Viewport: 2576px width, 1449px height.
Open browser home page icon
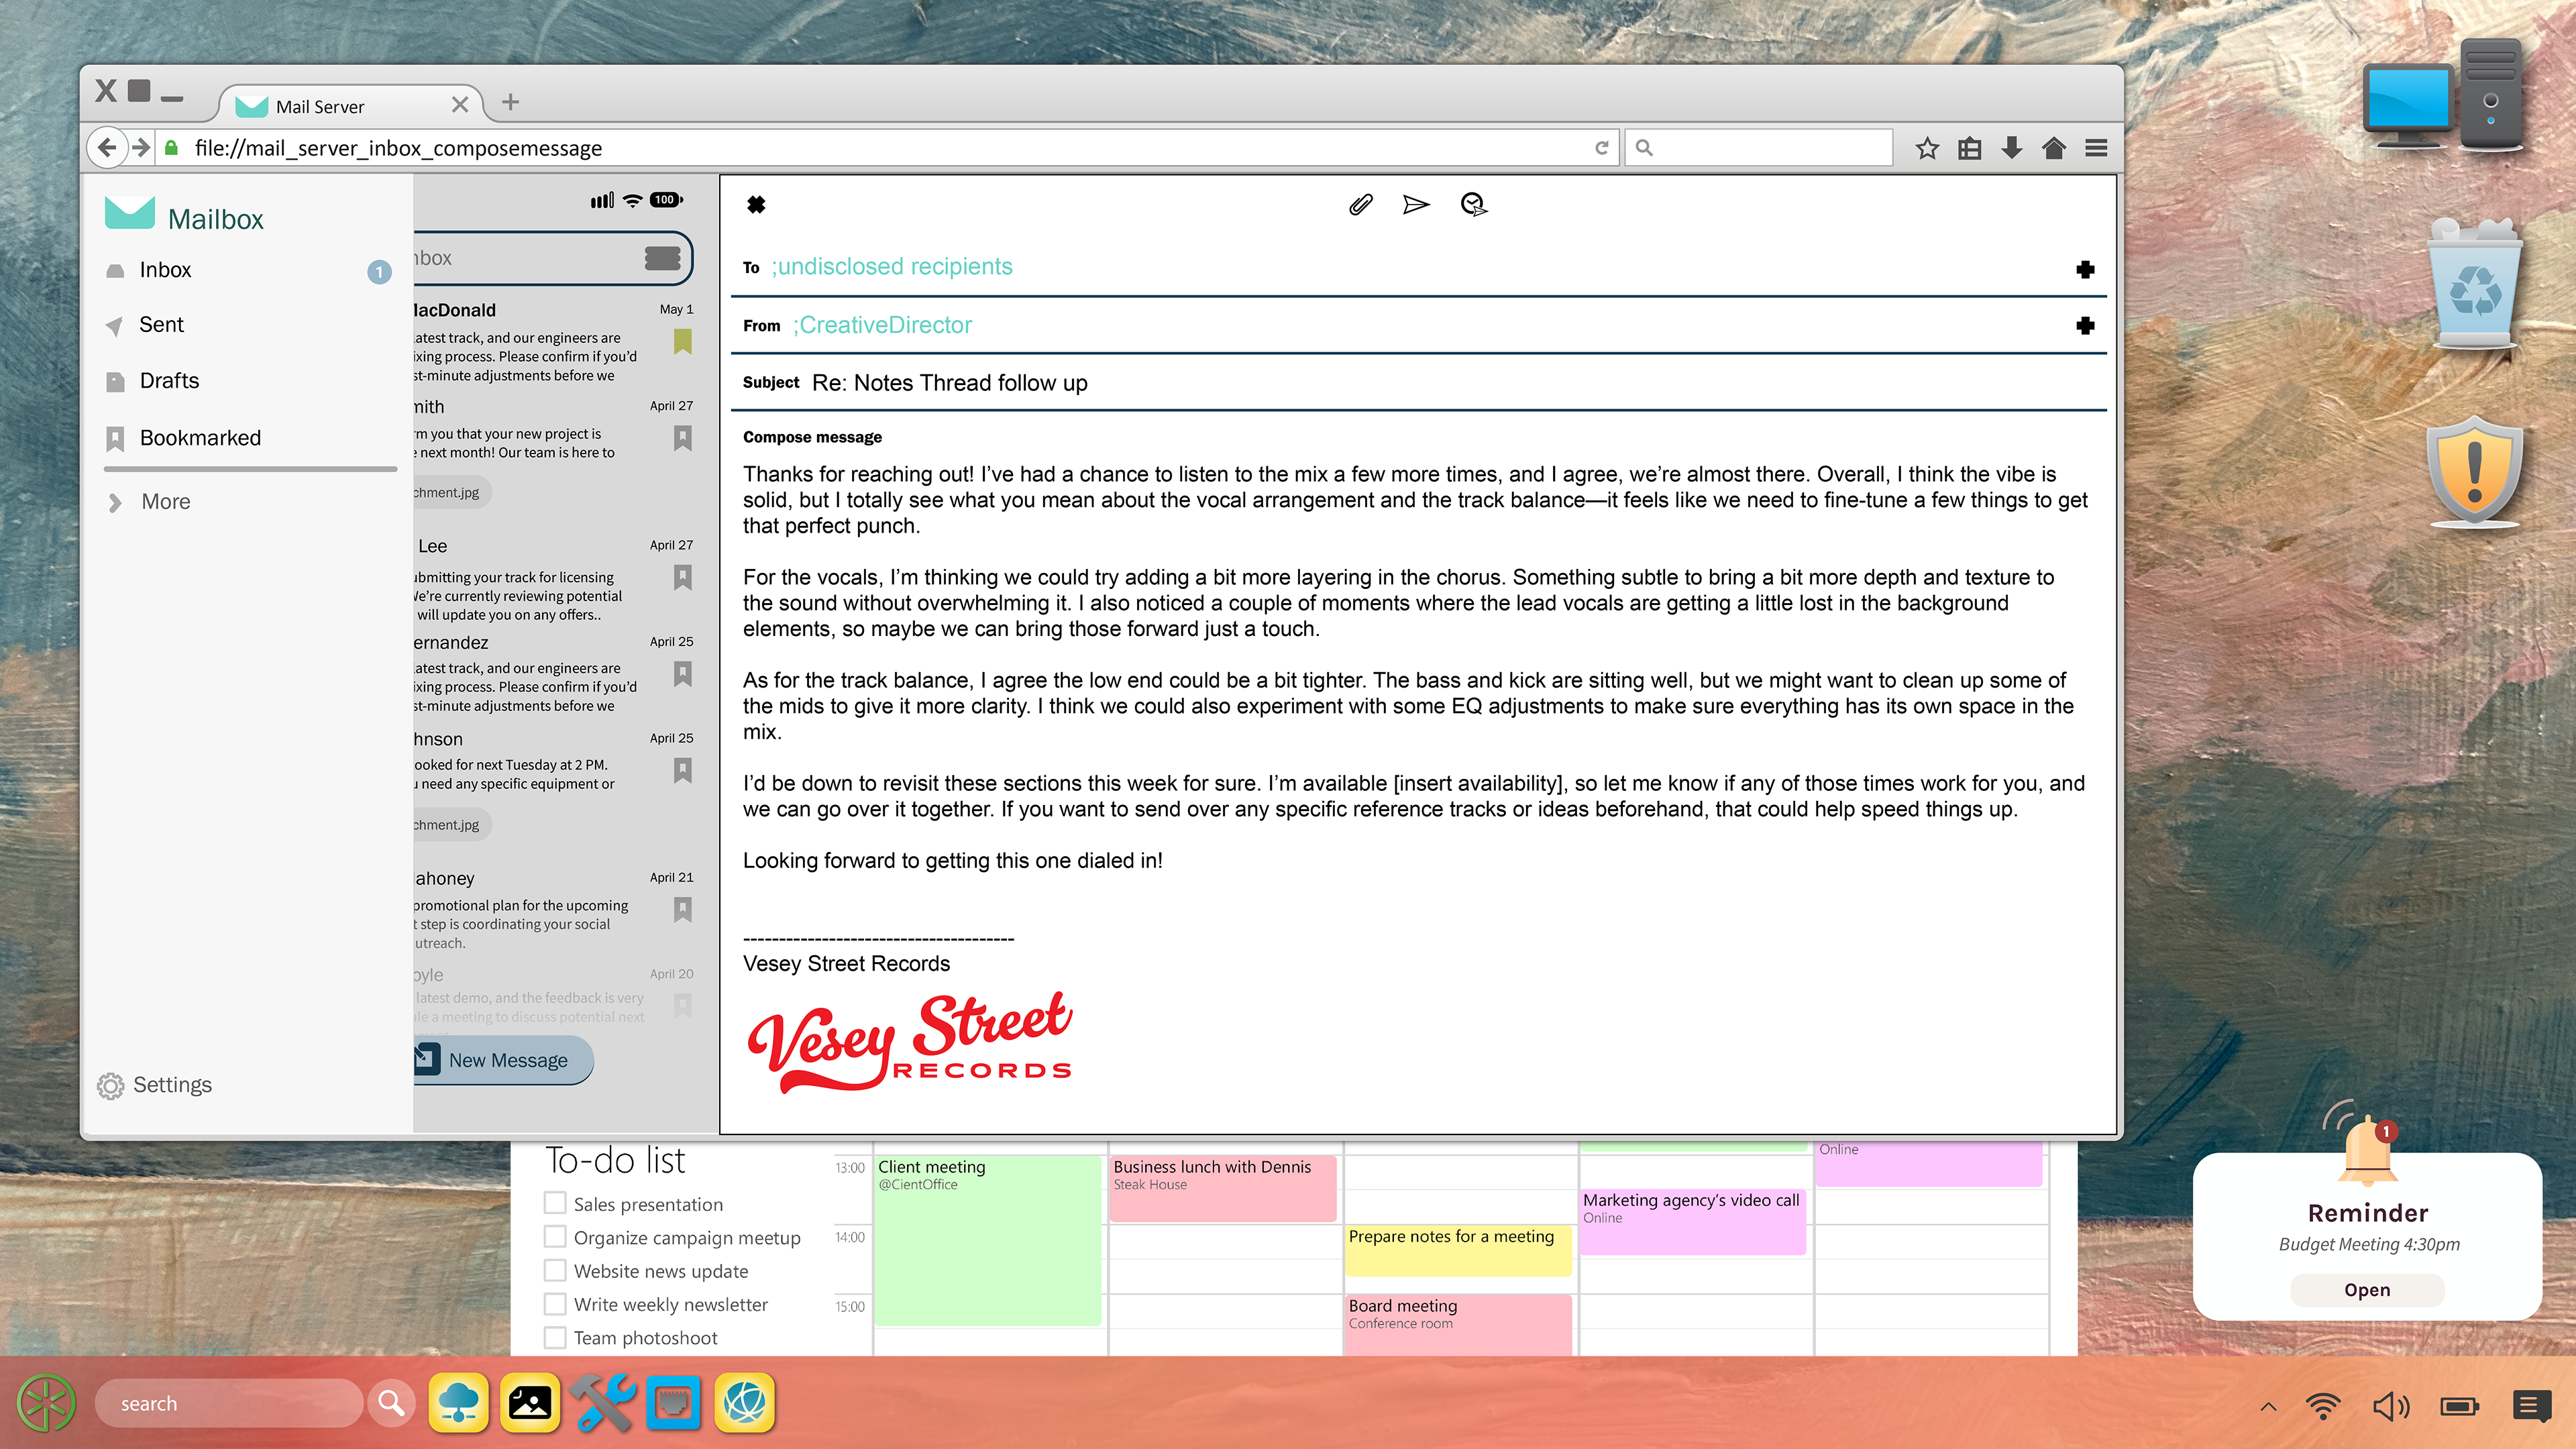[2054, 148]
